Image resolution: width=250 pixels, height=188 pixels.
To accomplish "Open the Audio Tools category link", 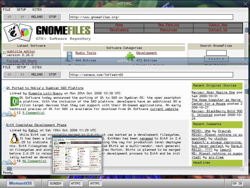I will click(x=86, y=53).
